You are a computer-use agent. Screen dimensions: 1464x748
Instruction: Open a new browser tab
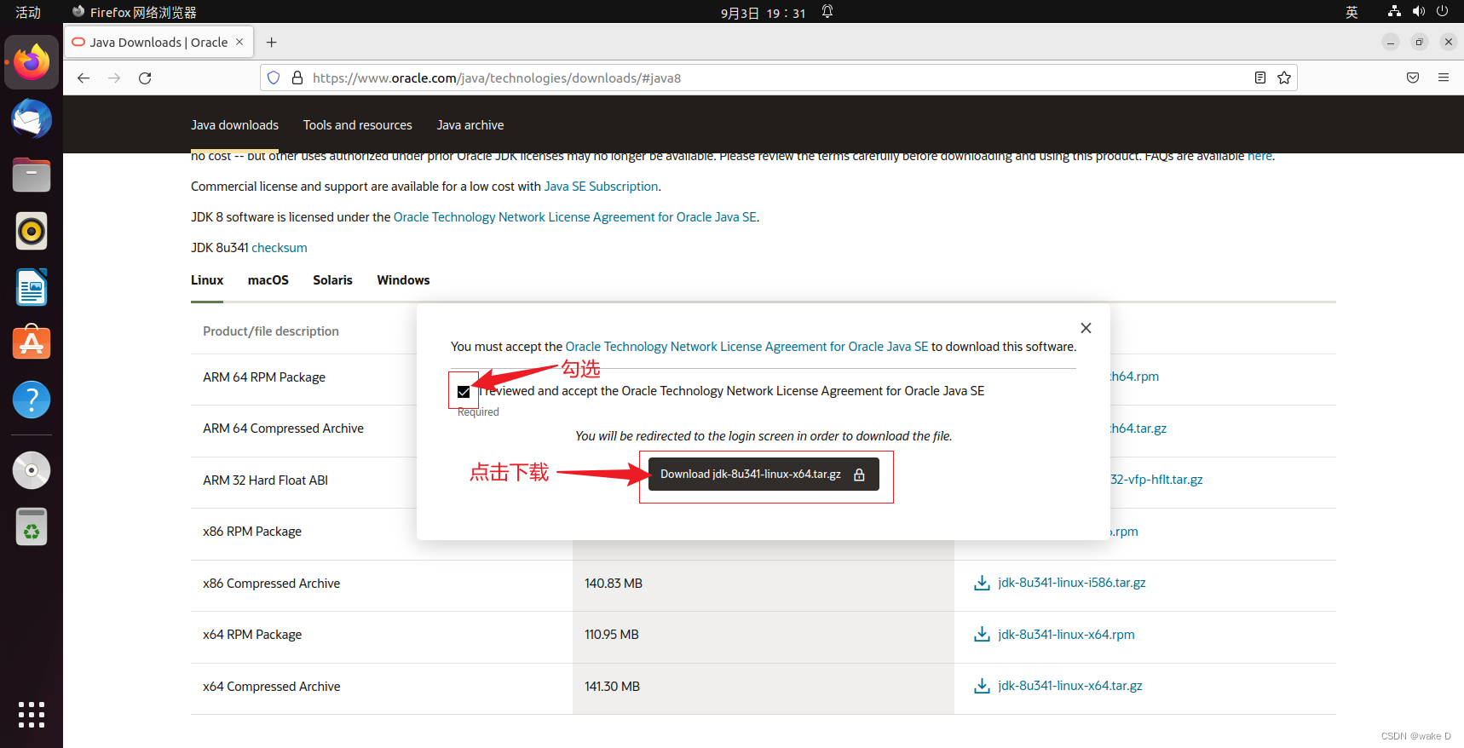[271, 43]
